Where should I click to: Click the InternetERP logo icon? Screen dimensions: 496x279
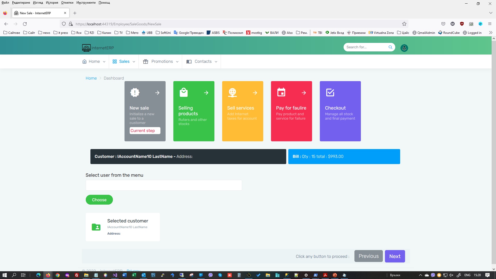86,48
